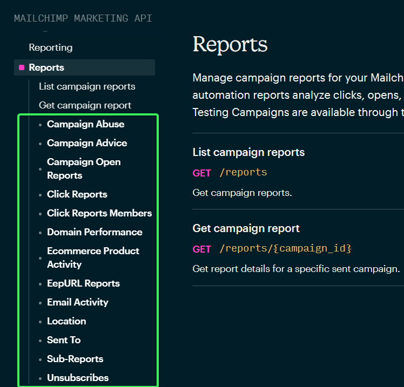This screenshot has width=404, height=387.
Task: Click the pink square Reports marker
Action: click(22, 67)
